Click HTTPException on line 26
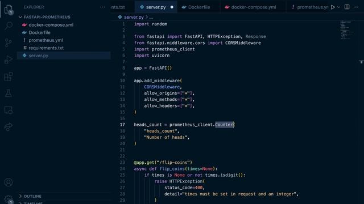The image size is (364, 204). click(186, 181)
